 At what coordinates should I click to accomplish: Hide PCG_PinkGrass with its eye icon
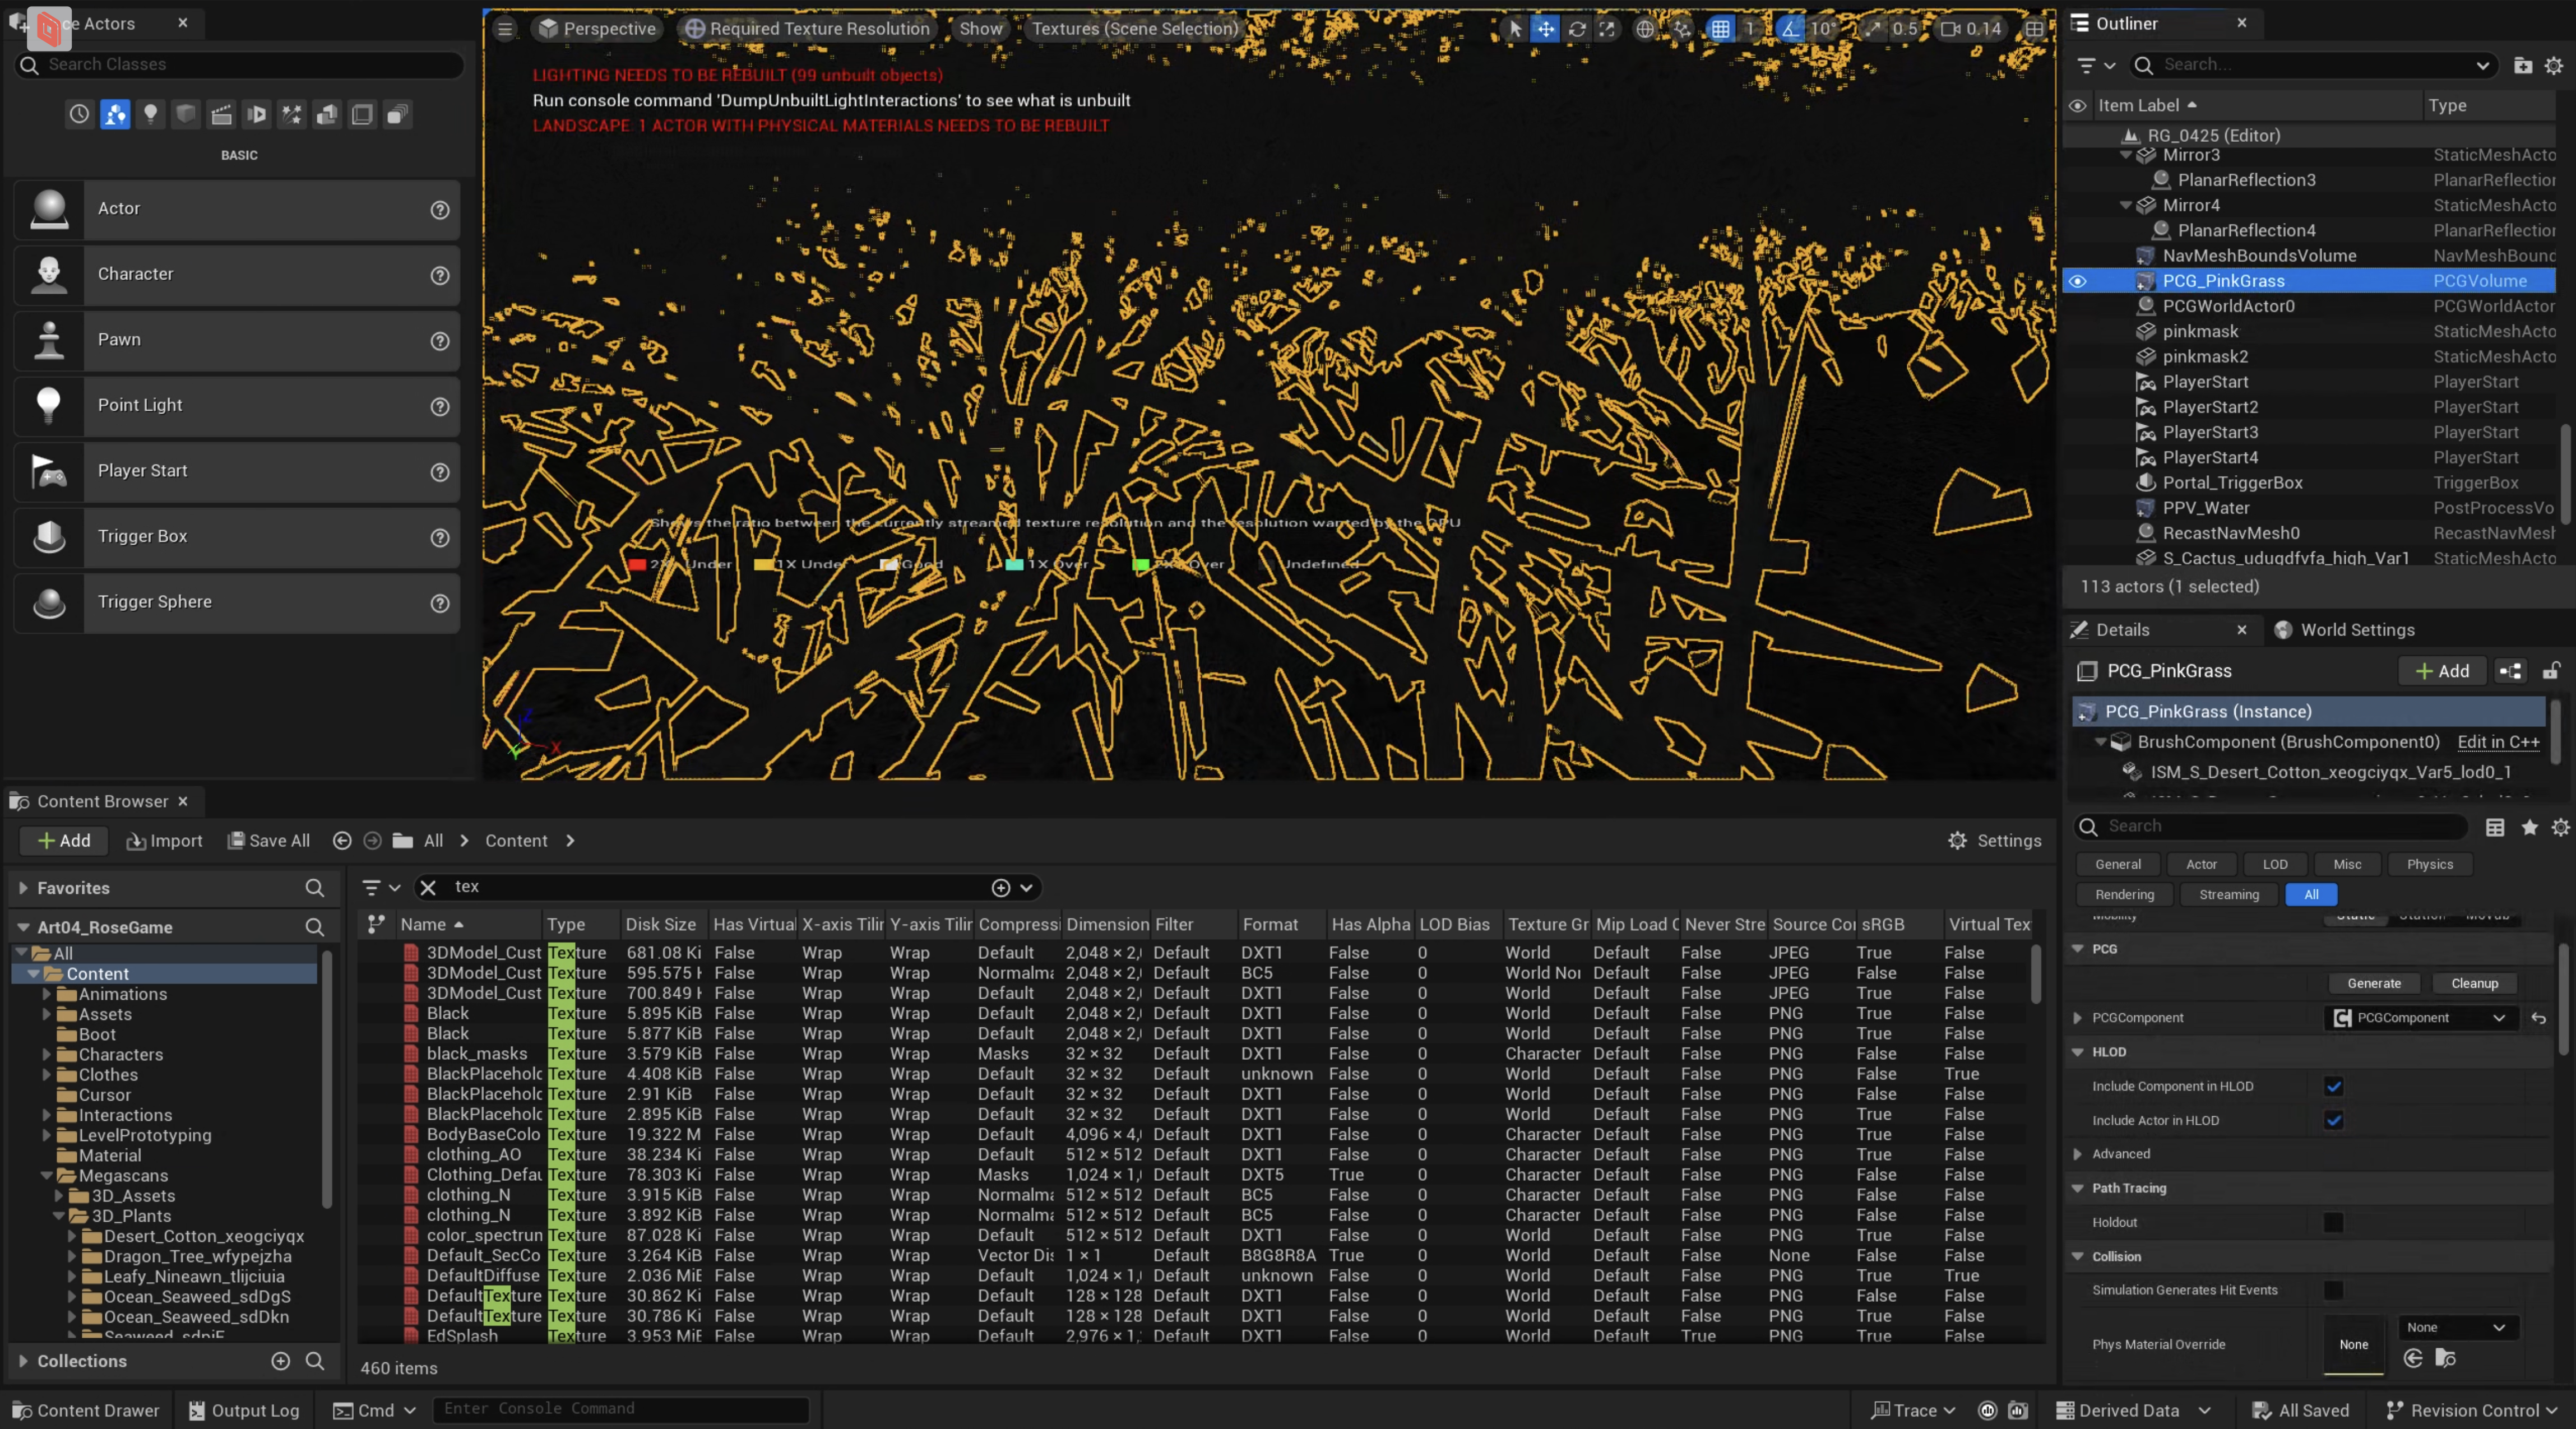[x=2077, y=281]
